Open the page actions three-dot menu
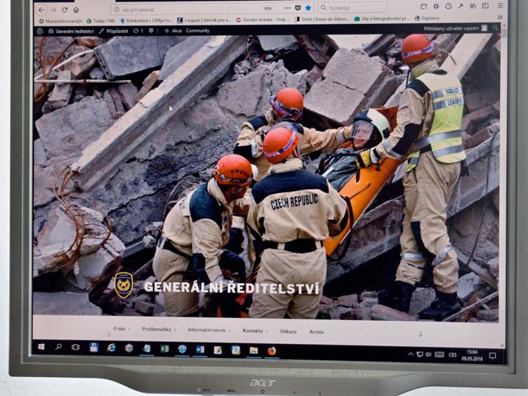 click(287, 8)
